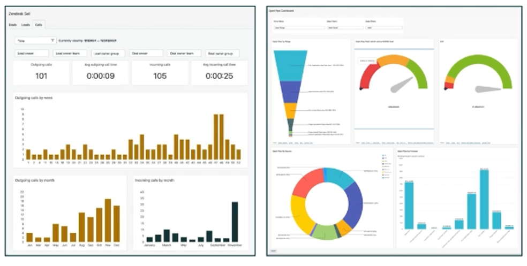The image size is (527, 266).
Task: Click the gray needle of the nearly all-green gauge
Action: (x=487, y=89)
